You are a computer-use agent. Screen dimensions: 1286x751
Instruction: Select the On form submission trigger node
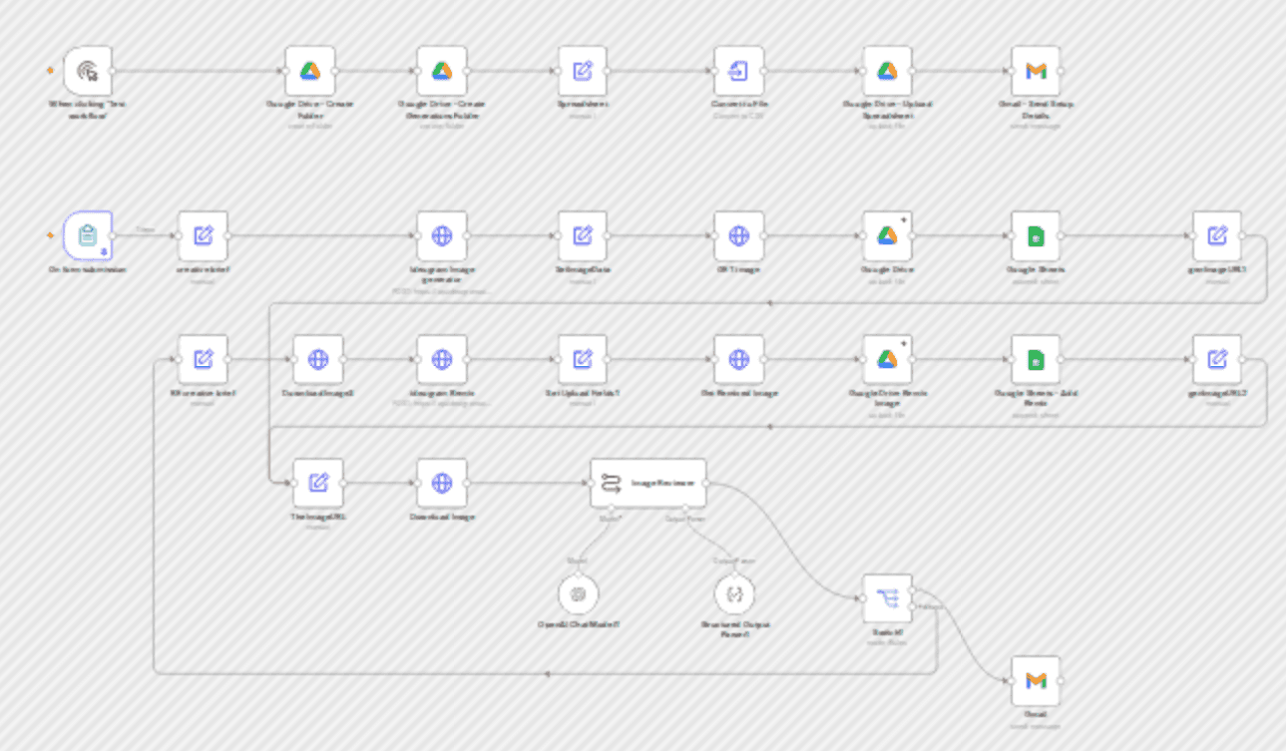pyautogui.click(x=88, y=235)
